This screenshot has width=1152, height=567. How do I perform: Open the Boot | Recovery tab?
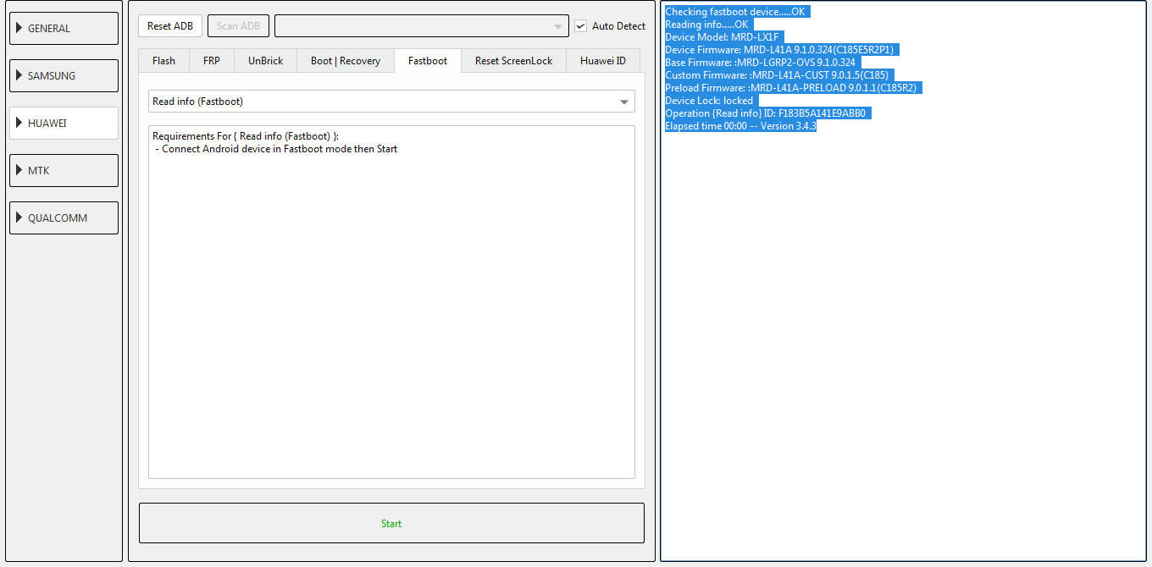[345, 61]
